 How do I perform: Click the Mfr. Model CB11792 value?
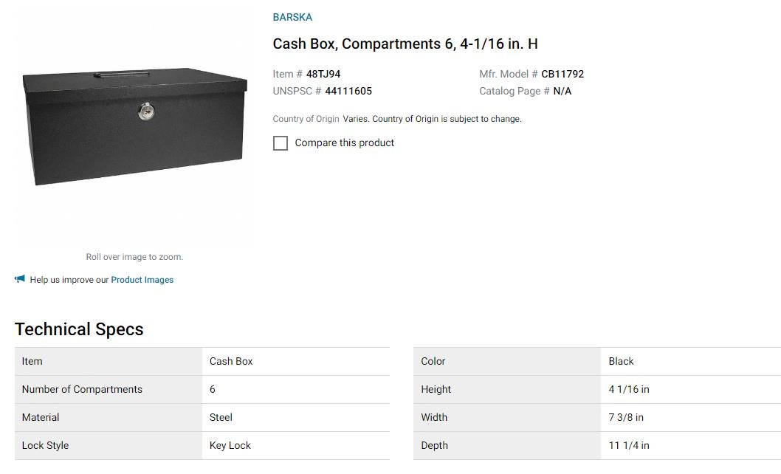pos(562,74)
